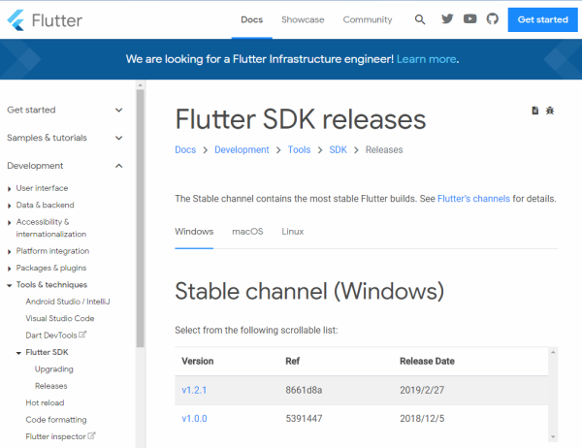
Task: Switch to the Linux platform tab
Action: point(293,232)
